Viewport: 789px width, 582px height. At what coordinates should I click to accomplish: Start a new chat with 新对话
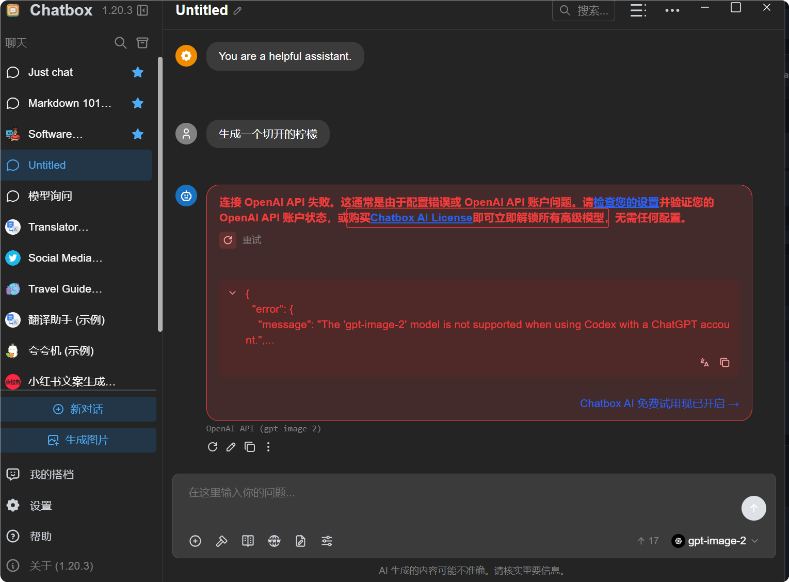pos(78,409)
